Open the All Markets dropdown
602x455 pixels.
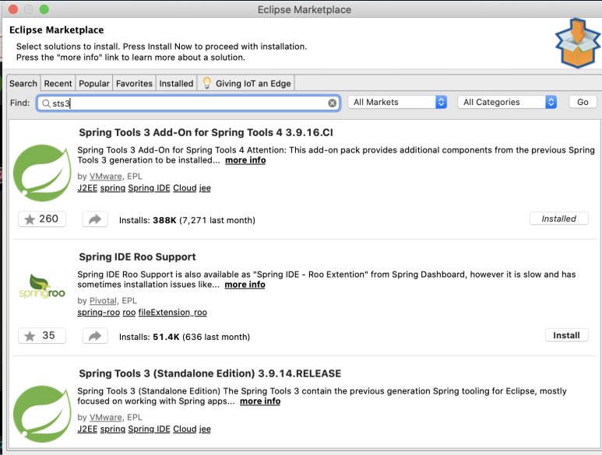coord(397,102)
